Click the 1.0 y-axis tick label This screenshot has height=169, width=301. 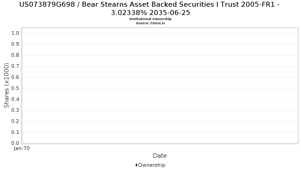coord(16,33)
